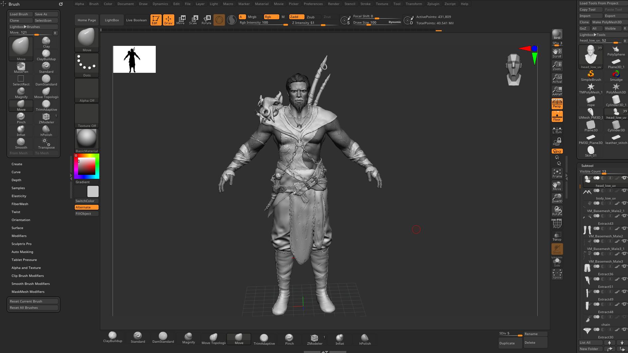Click the Zoom3D navigation icon
The image size is (628, 353).
[x=557, y=198]
